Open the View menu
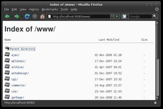 (x=23, y=9)
